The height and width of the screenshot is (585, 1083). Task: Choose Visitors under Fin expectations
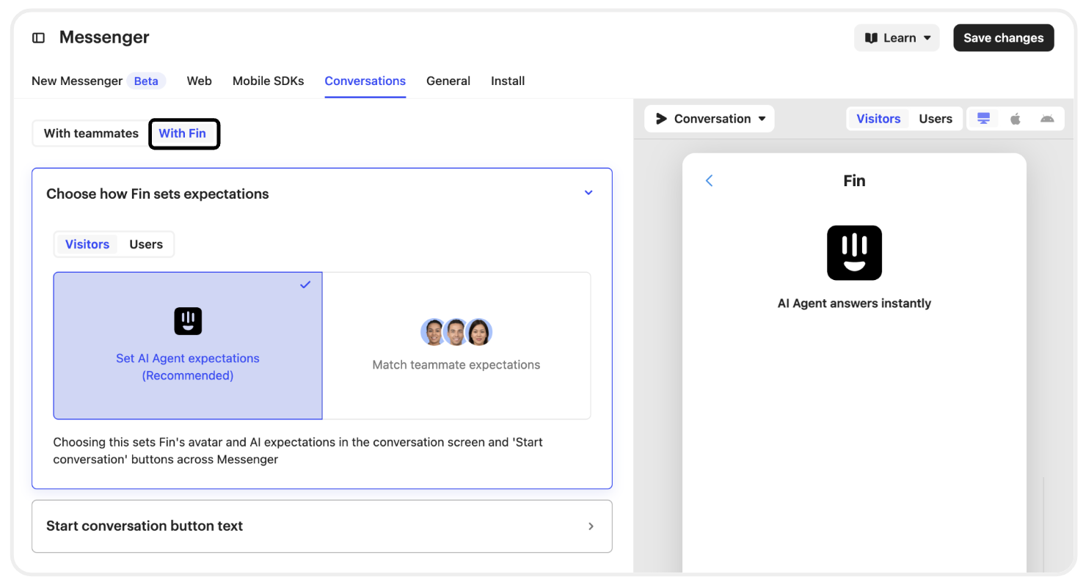point(87,244)
